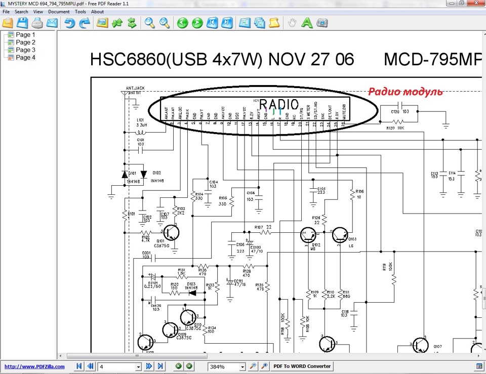Viewport: 486px width, 374px height.
Task: Open the Tools menu
Action: pyautogui.click(x=80, y=12)
